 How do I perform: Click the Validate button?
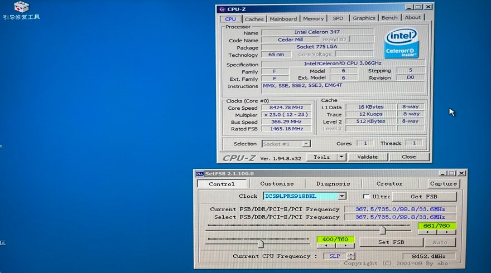click(368, 157)
